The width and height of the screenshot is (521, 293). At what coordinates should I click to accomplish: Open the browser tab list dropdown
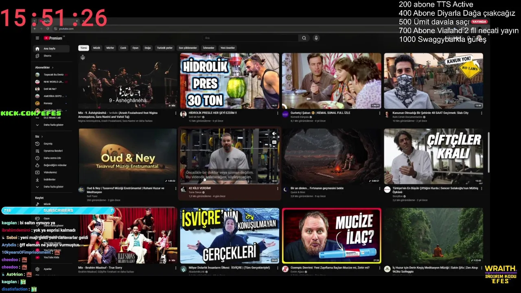coord(35,21)
